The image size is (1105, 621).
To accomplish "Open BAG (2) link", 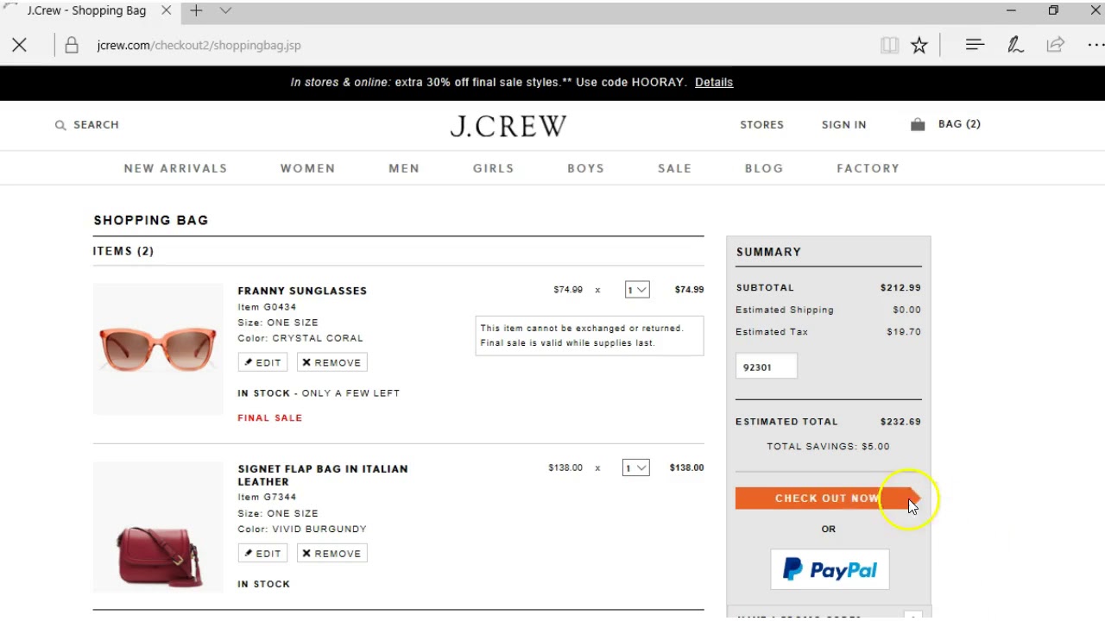I will 959,124.
